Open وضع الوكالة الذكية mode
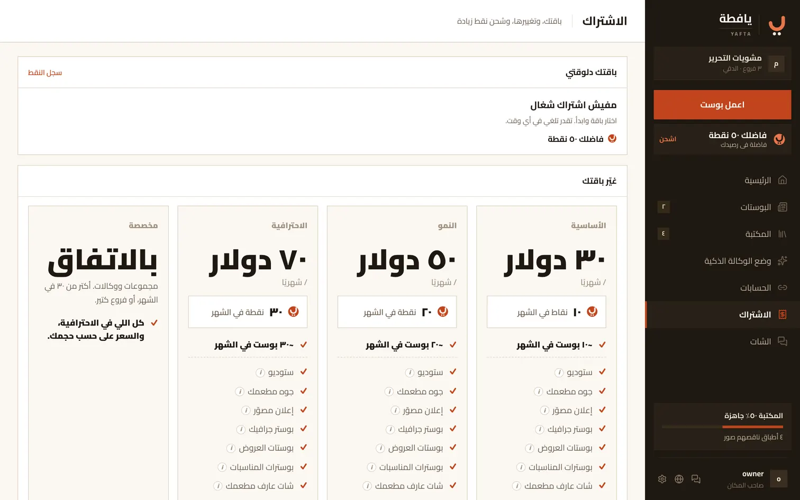 click(x=722, y=261)
